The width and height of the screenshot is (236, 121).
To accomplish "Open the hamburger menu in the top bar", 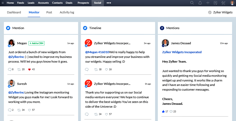I will [3, 3].
